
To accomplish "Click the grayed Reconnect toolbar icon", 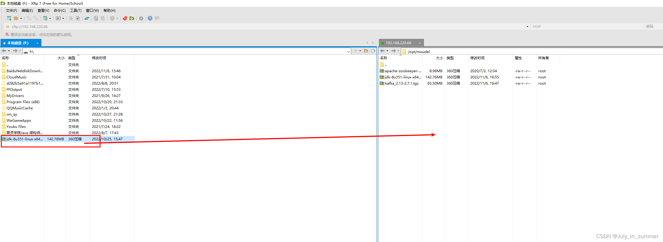I will tap(29, 18).
